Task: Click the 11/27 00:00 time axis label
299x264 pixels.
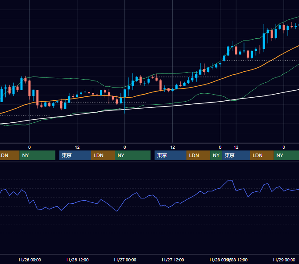Action: pyautogui.click(x=125, y=260)
